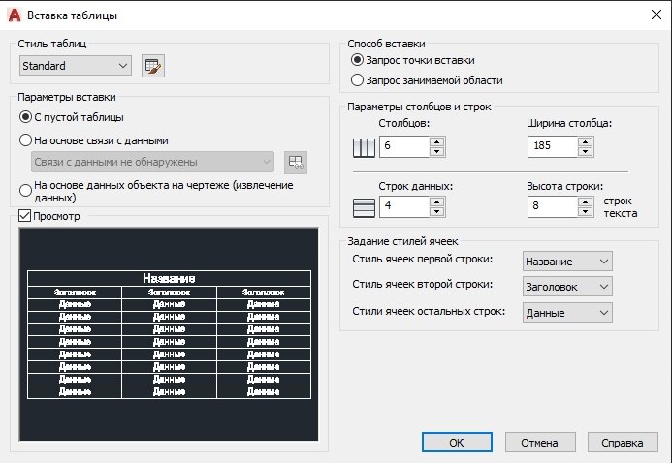Open first row cell style dropdown Название
The image size is (672, 463).
[x=567, y=262]
